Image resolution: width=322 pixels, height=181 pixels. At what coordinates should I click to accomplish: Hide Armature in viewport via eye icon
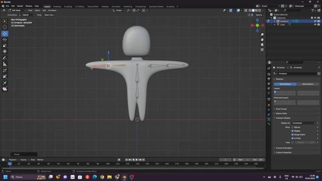point(315,21)
